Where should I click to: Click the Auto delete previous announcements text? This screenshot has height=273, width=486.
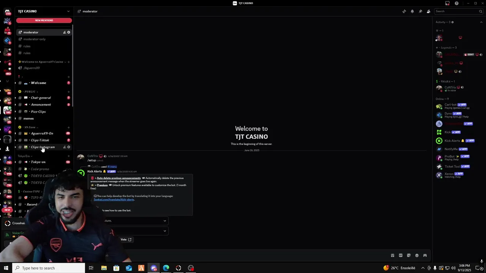(x=118, y=178)
